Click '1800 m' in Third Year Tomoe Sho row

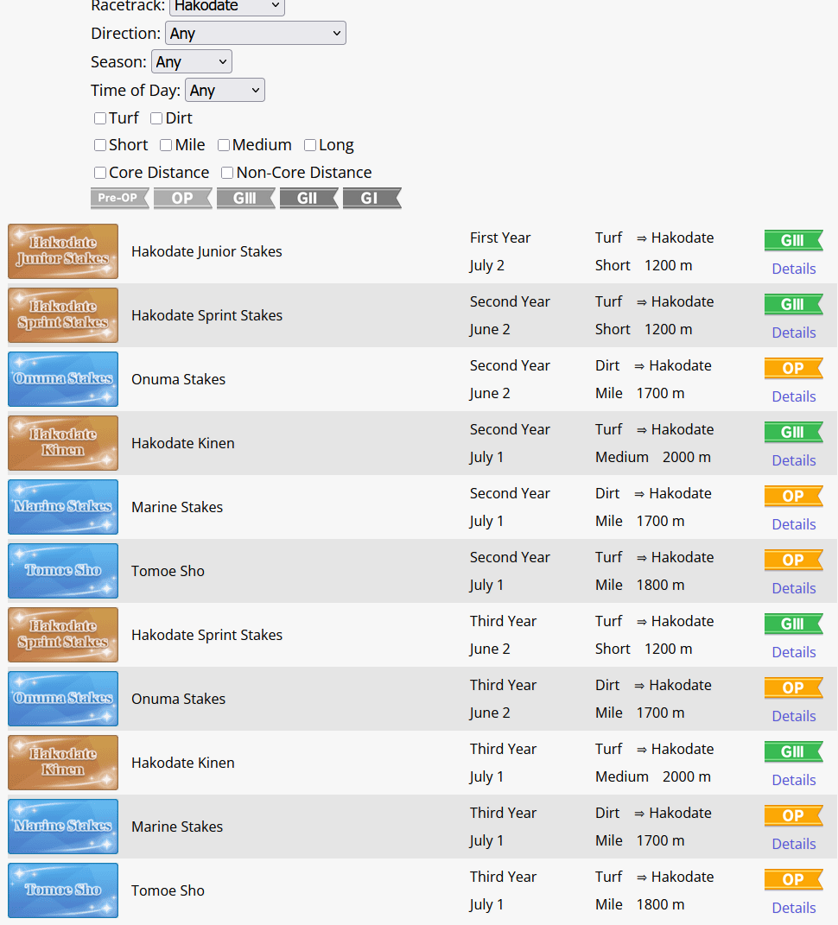[x=660, y=905]
